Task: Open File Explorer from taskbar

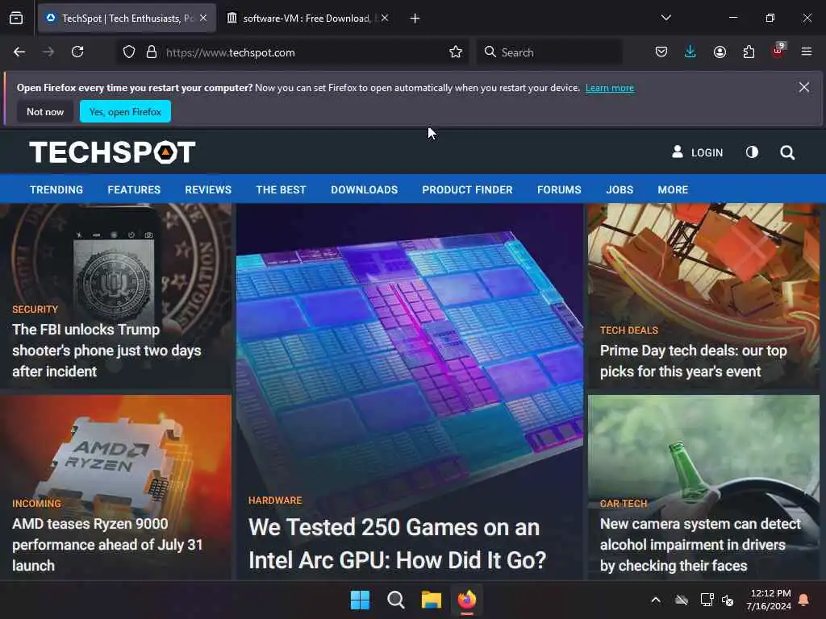Action: click(431, 600)
